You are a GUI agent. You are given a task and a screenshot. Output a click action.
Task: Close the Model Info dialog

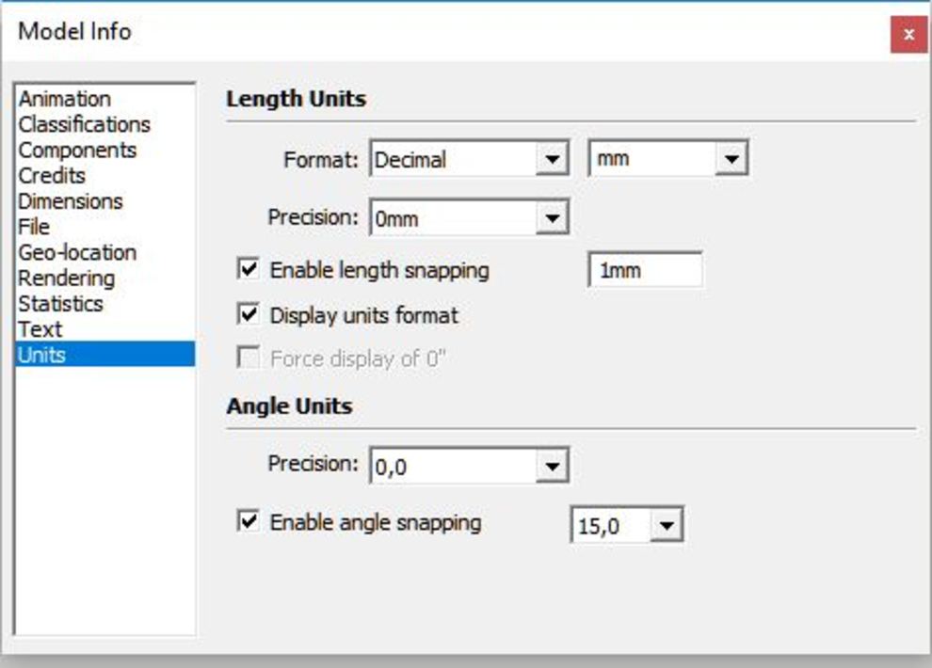(908, 35)
